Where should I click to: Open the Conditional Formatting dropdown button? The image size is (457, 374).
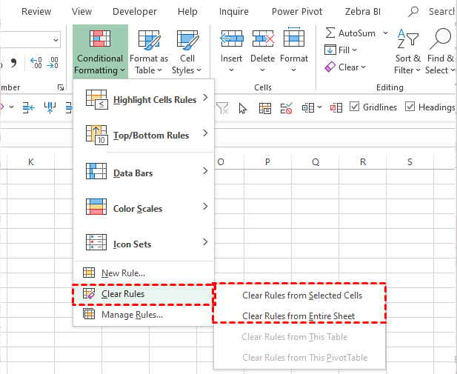click(x=100, y=52)
